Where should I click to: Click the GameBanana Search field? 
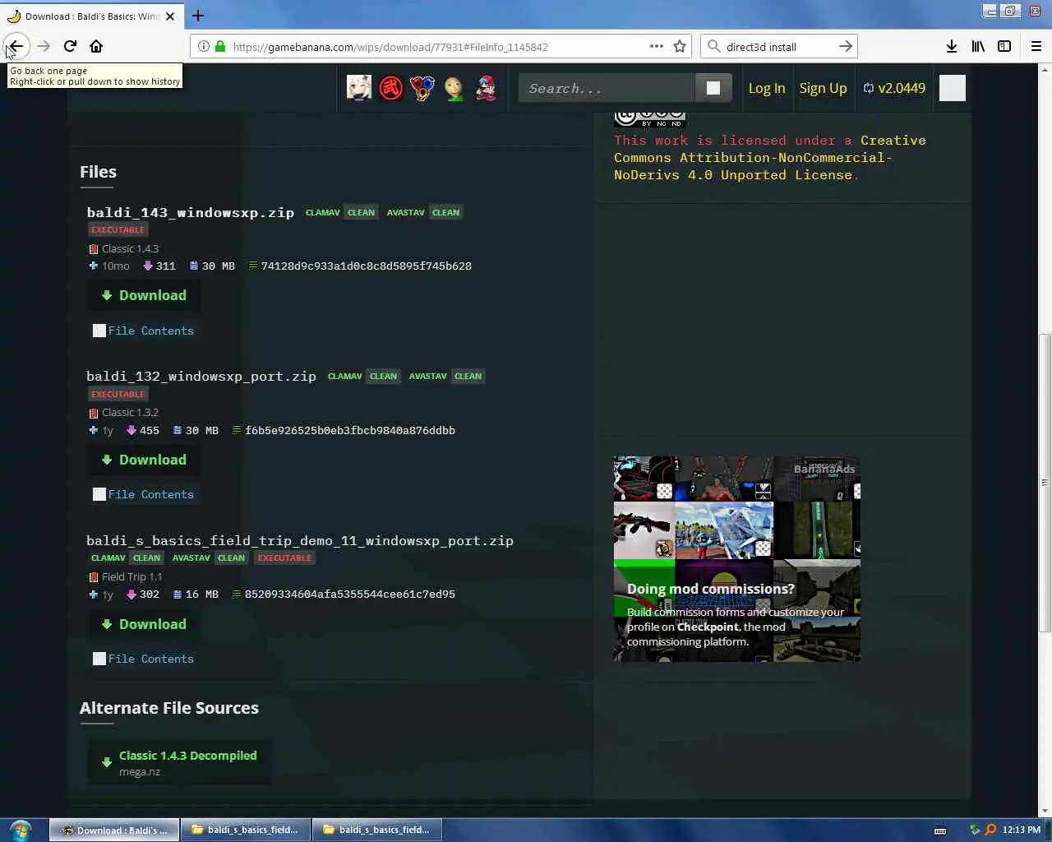(607, 88)
